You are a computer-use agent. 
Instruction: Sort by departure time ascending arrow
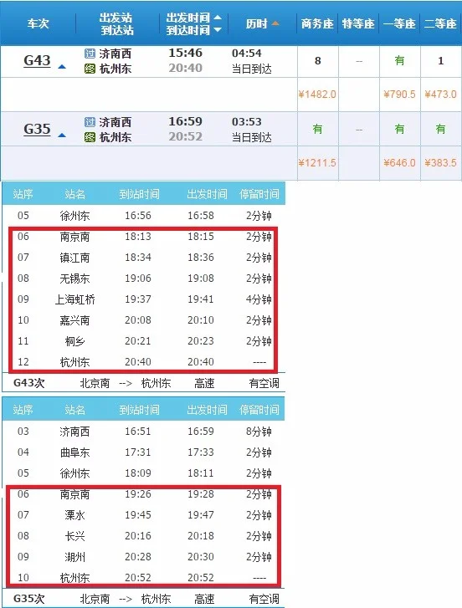[218, 18]
